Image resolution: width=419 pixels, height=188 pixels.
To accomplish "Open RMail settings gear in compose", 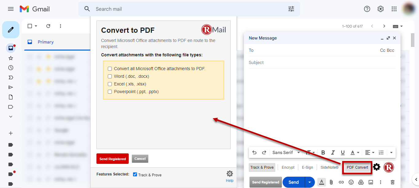I will (x=377, y=167).
